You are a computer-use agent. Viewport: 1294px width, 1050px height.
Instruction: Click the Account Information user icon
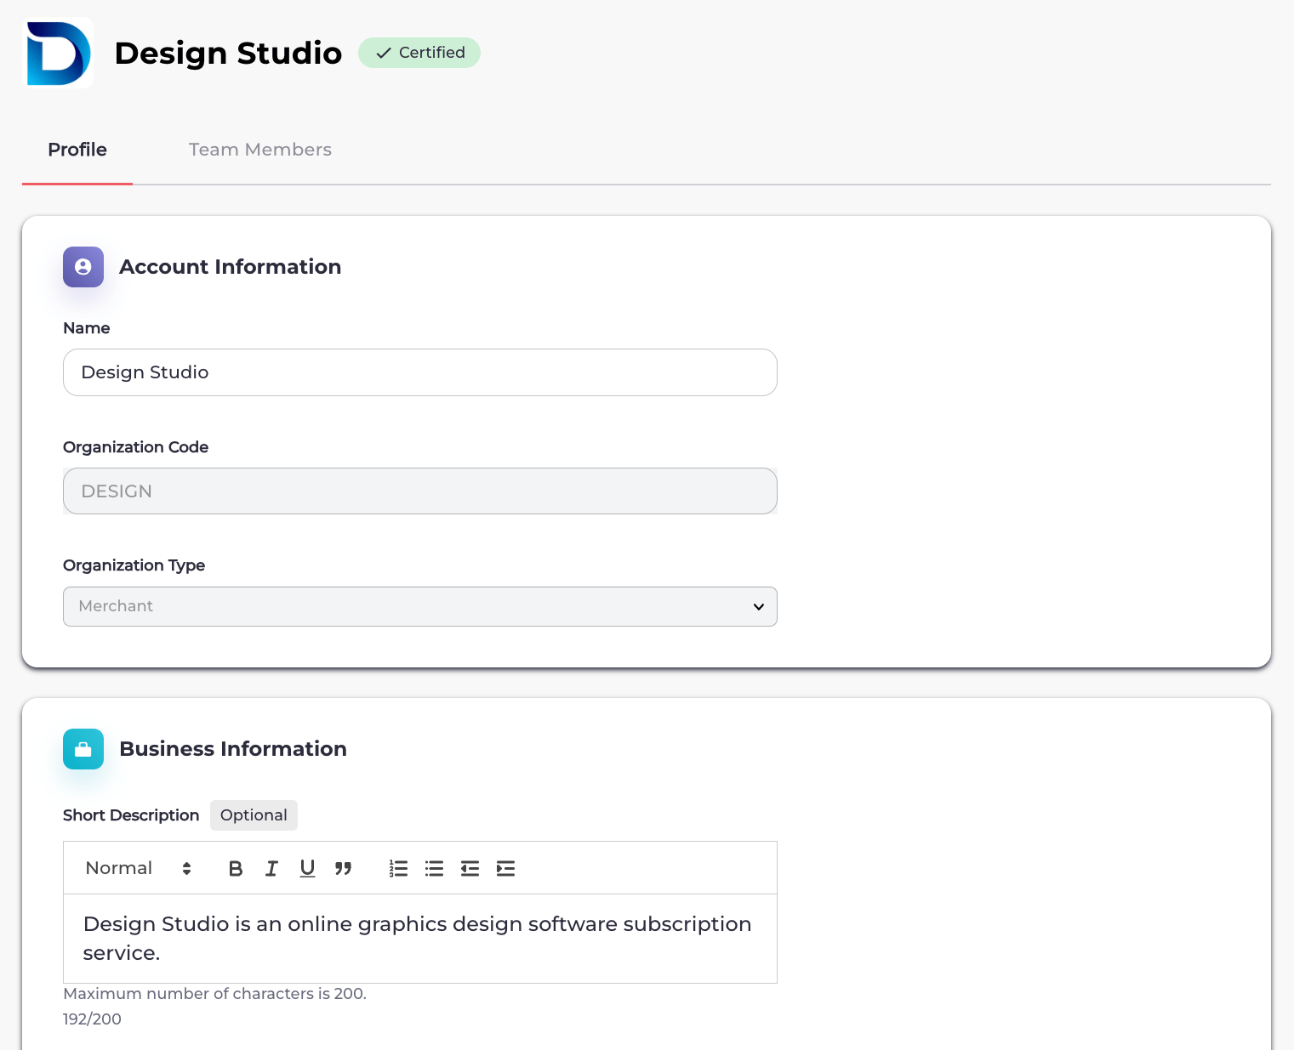(x=83, y=267)
